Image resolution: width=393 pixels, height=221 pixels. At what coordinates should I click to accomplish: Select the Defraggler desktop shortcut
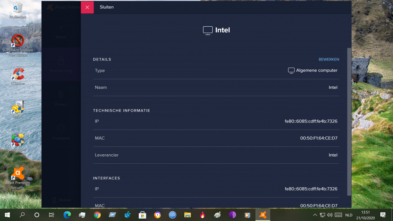(18, 142)
